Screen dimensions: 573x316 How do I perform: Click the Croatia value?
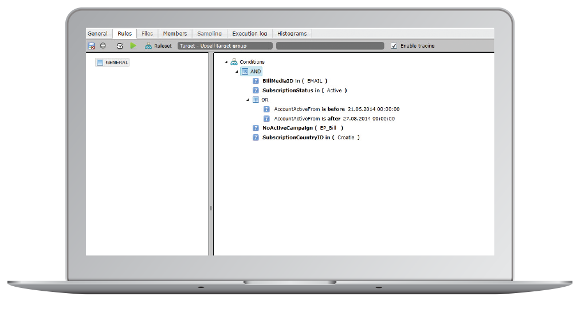point(346,138)
